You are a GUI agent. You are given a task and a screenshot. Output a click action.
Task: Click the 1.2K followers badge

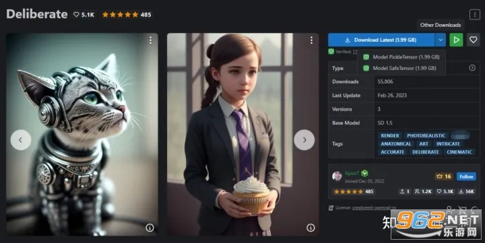[x=423, y=191]
